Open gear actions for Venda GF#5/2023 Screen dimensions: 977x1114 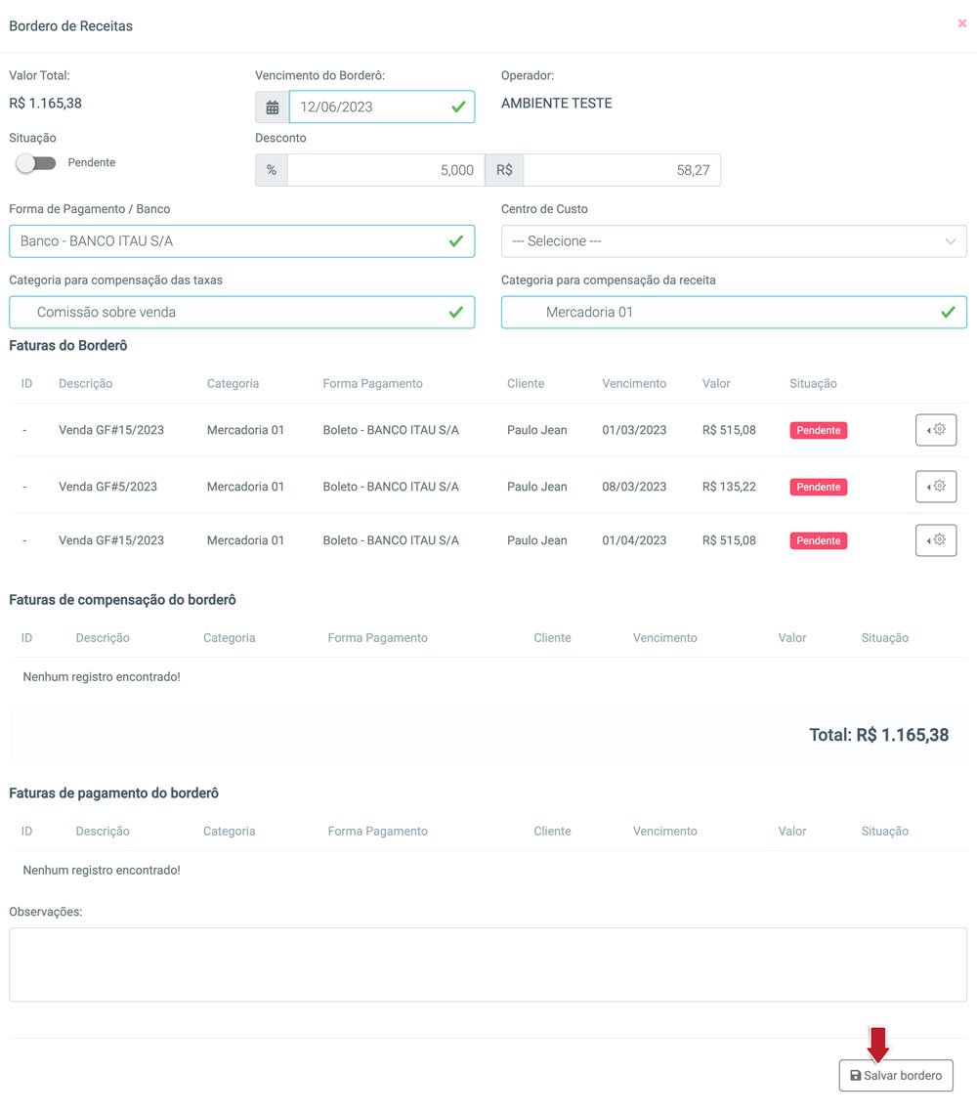(936, 487)
